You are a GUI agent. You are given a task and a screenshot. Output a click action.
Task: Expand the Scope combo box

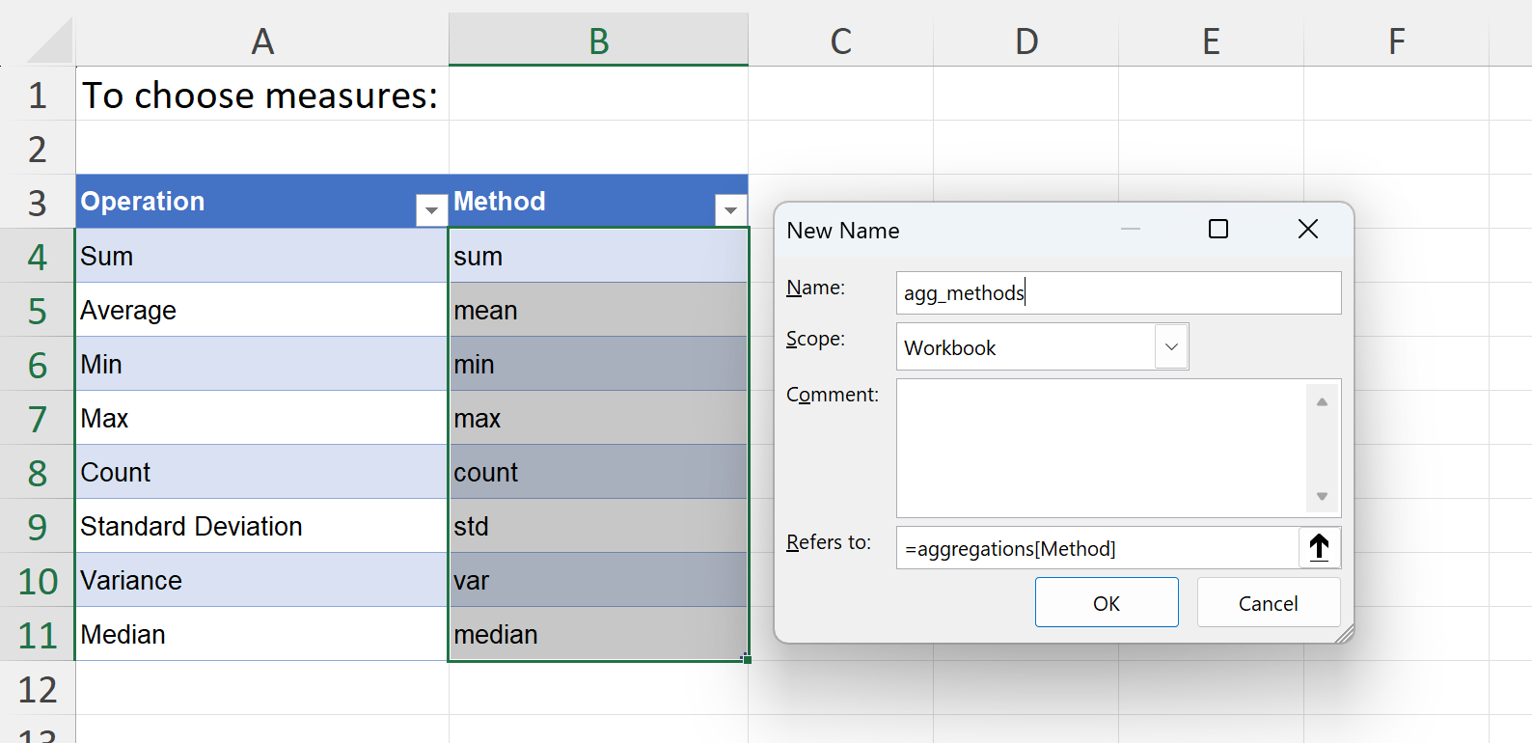1171,347
